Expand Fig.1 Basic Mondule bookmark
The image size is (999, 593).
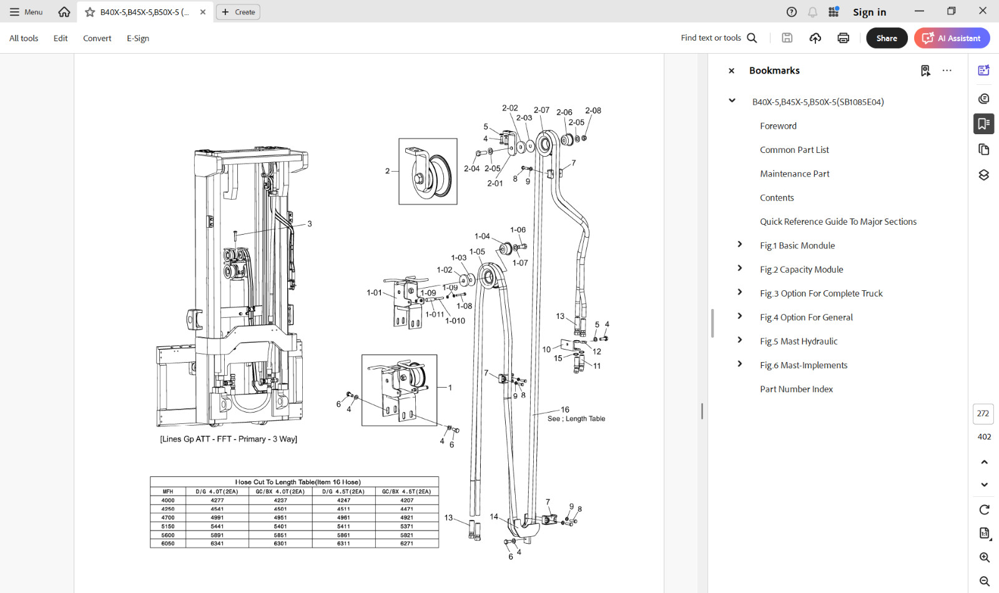coord(740,244)
